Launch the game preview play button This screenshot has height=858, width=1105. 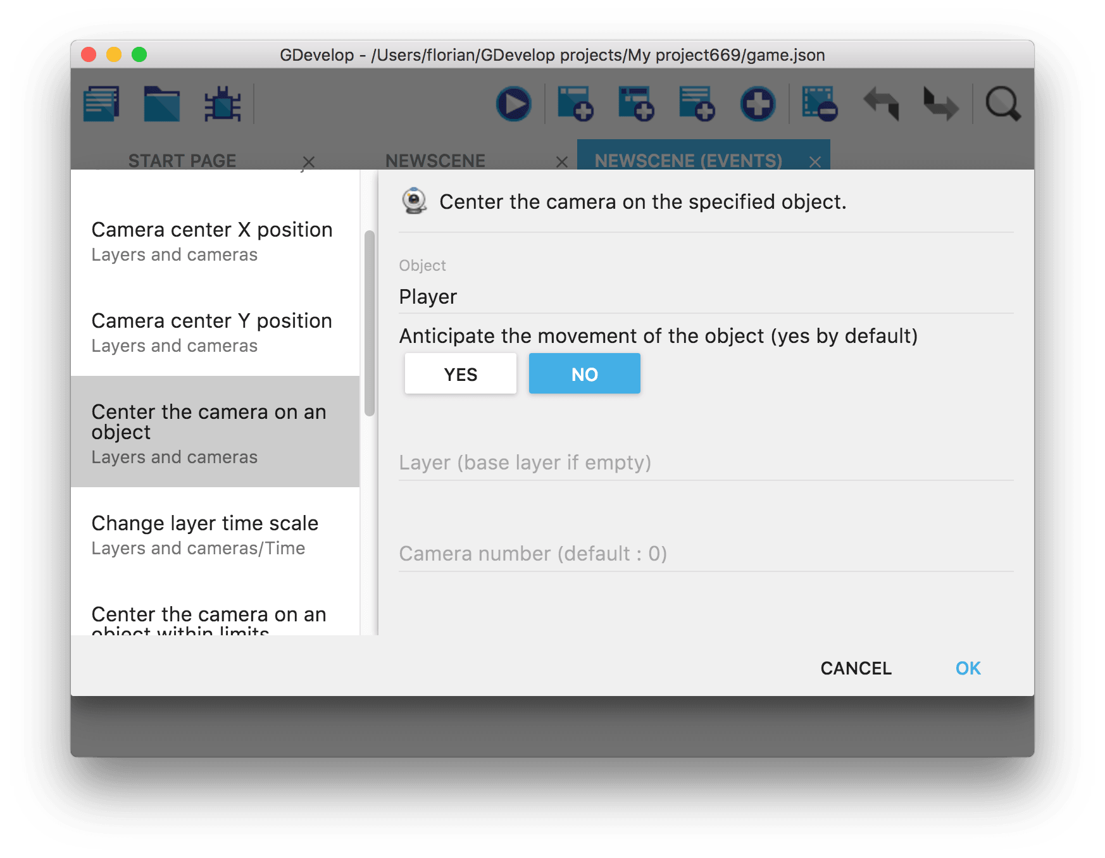[x=514, y=104]
